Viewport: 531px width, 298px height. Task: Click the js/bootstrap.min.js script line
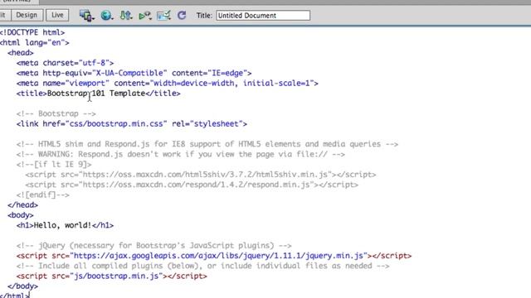[x=112, y=276]
